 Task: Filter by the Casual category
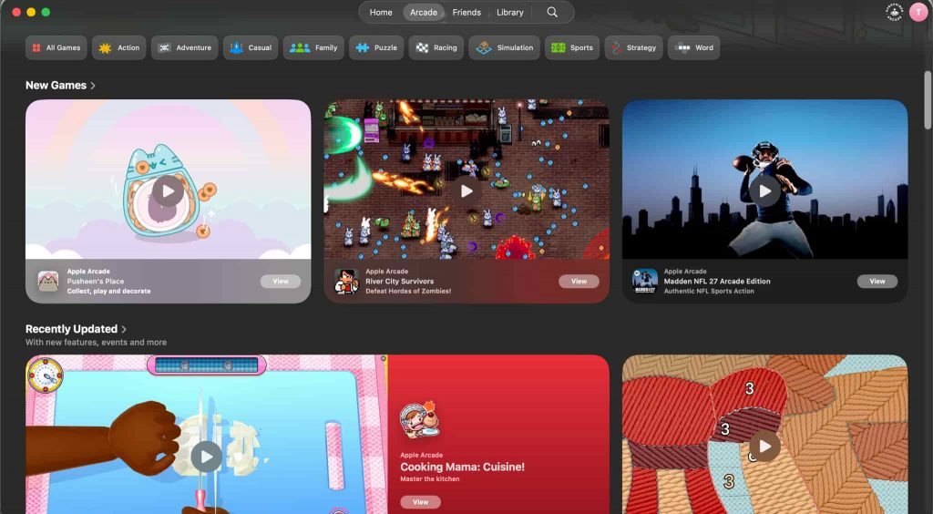pos(251,47)
